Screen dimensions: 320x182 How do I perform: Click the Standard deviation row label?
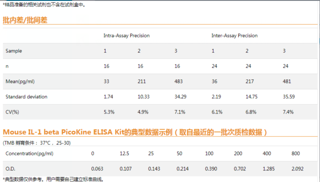tap(26, 96)
